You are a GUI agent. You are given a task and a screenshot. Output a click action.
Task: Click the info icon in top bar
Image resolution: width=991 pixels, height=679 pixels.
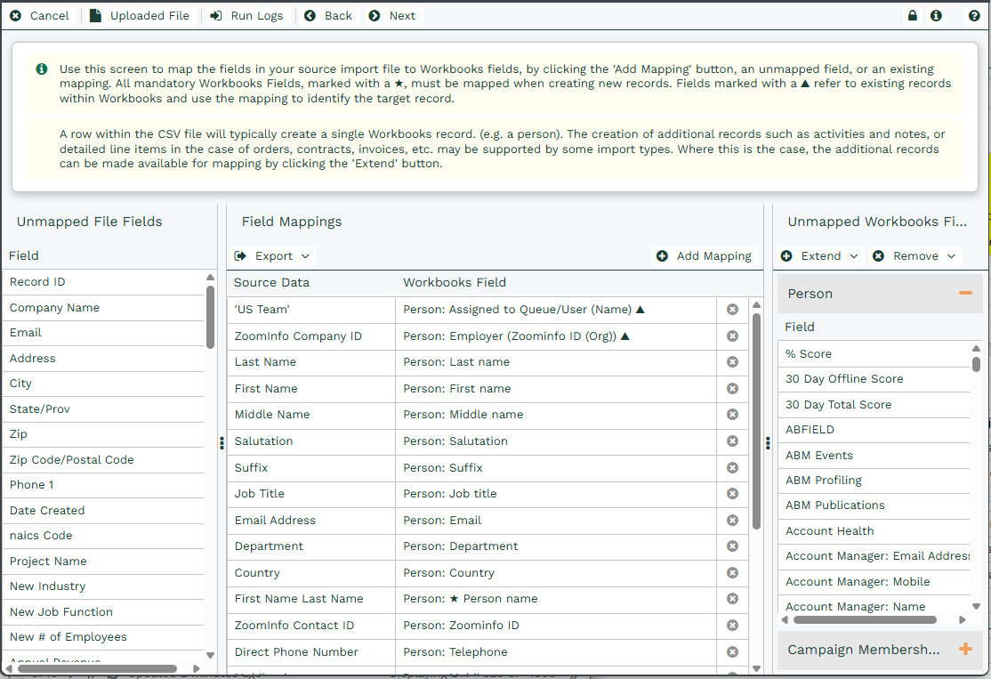point(936,16)
